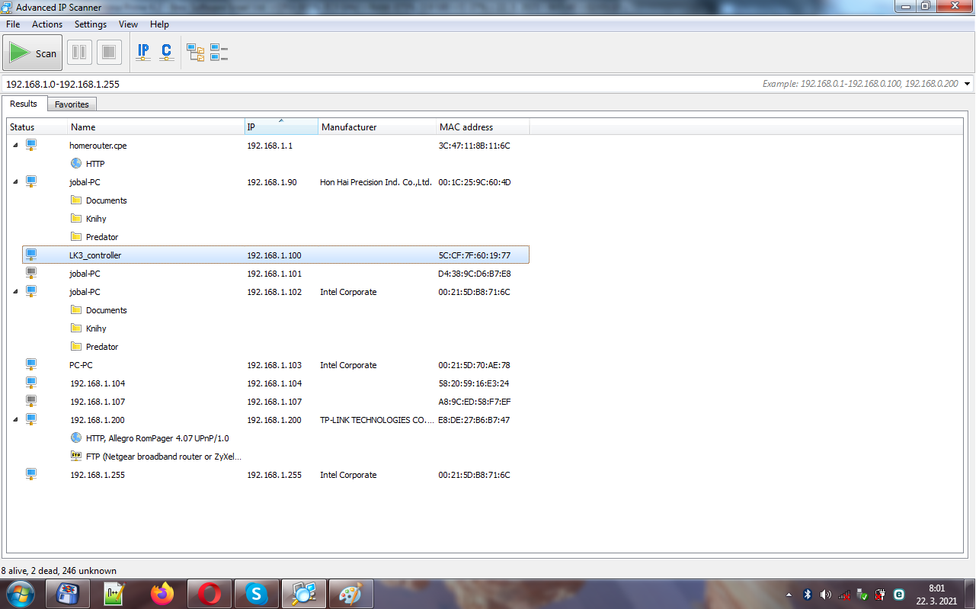Collapse the homerouter.cpe tree node
The width and height of the screenshot is (976, 609).
point(15,146)
